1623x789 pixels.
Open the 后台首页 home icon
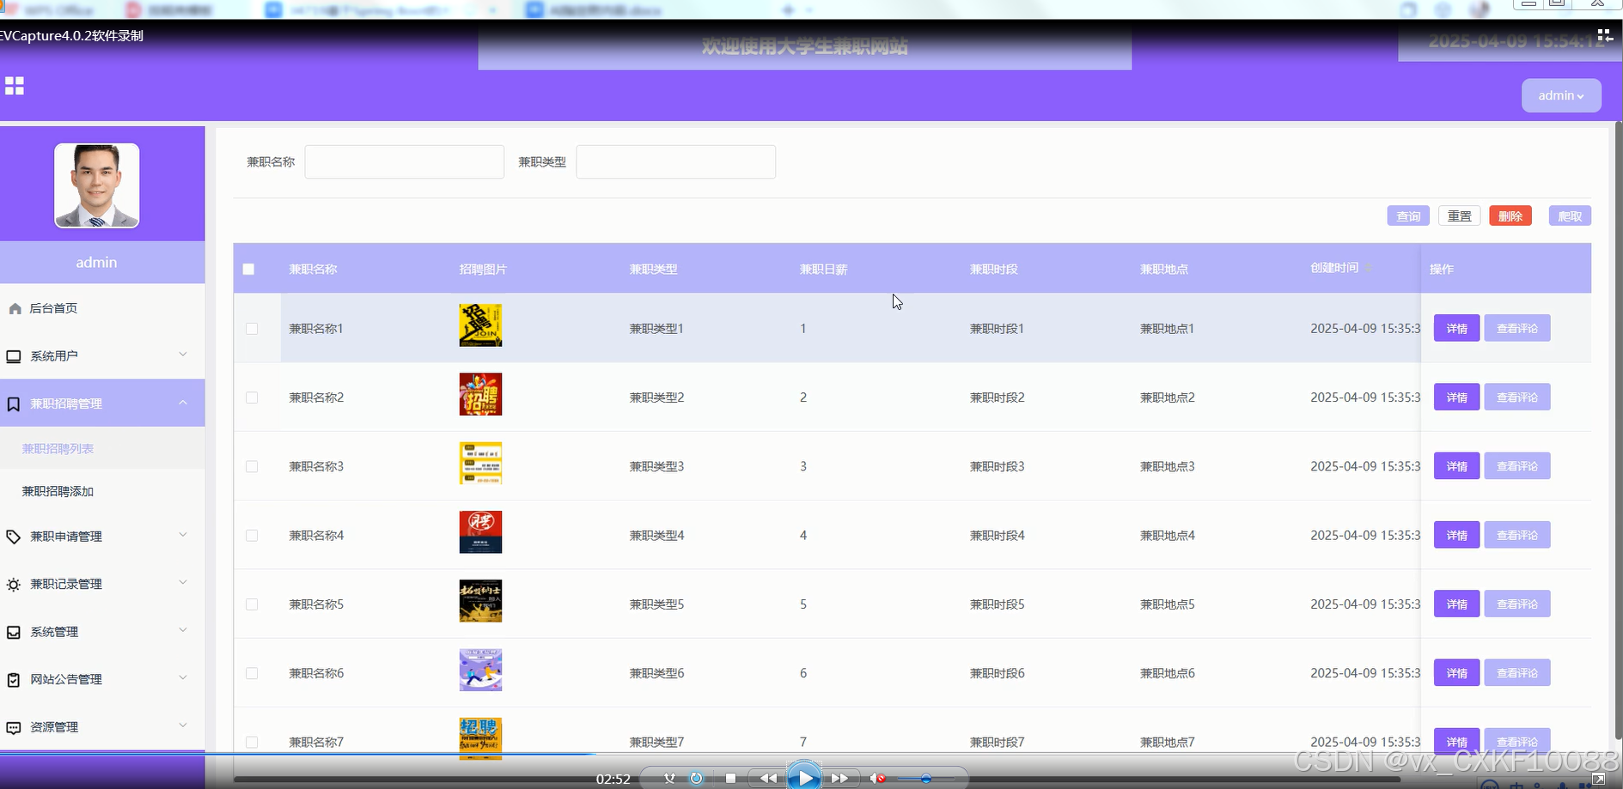(x=15, y=308)
